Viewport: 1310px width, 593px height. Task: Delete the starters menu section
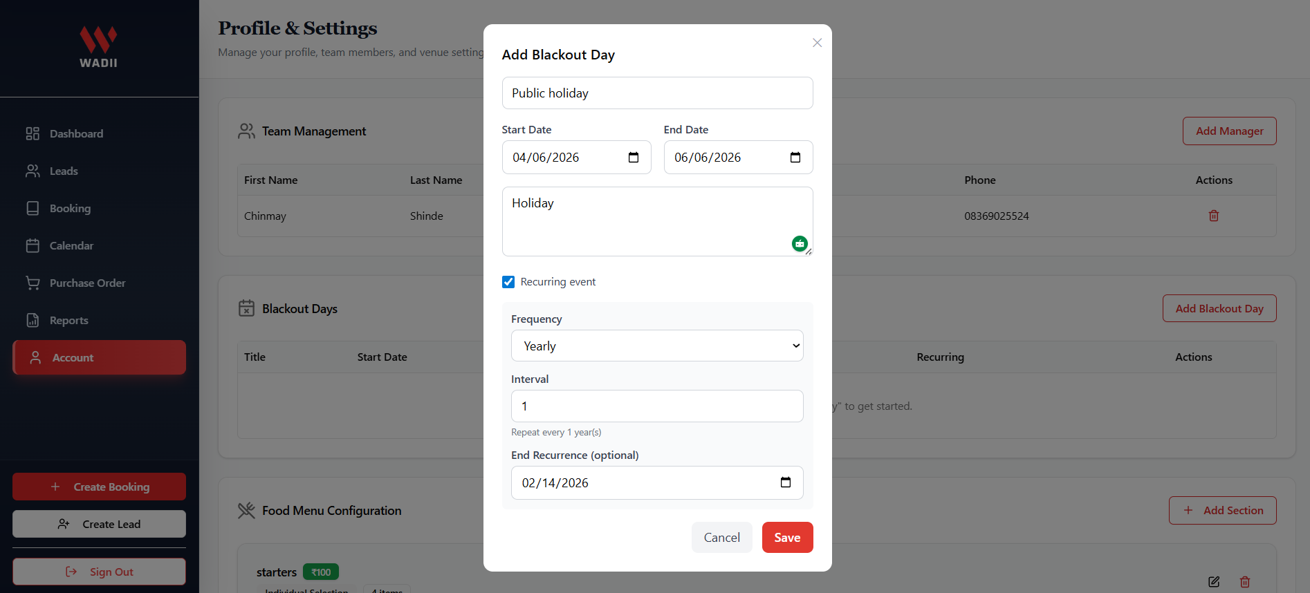pos(1245,581)
